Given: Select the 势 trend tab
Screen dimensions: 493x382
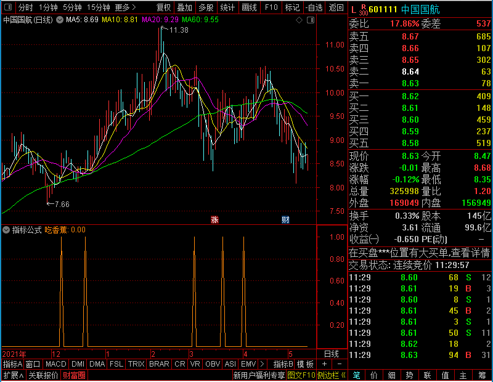Looking at the screenshot, I should coord(409,375).
